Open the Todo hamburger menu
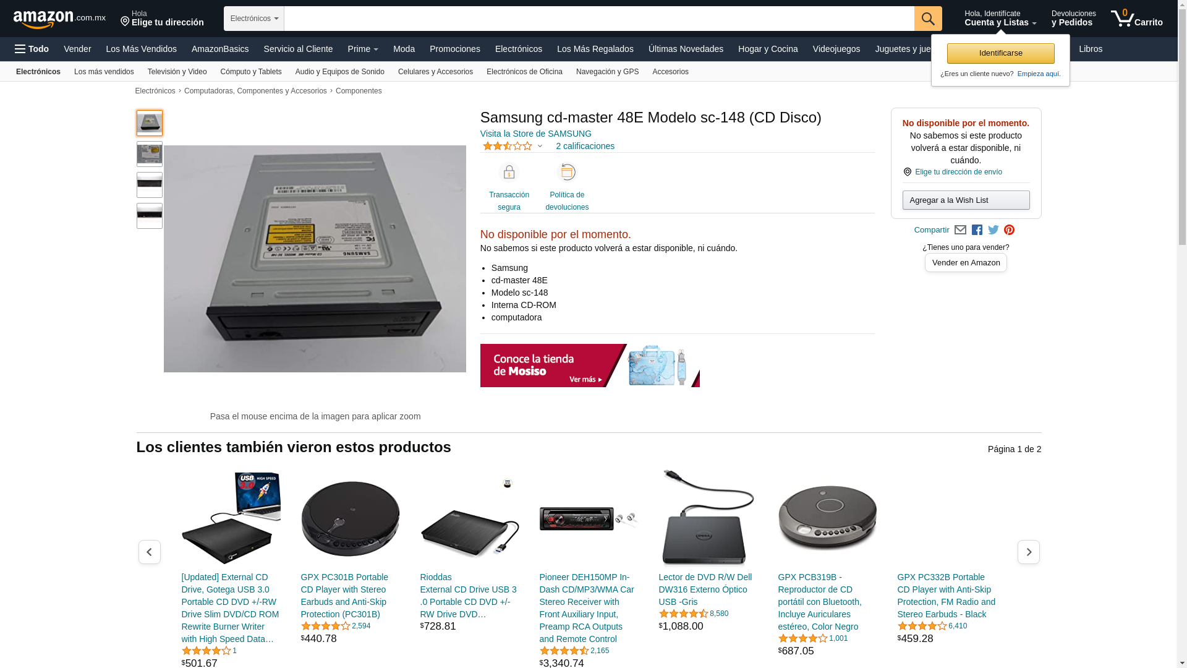This screenshot has width=1187, height=668. point(32,49)
